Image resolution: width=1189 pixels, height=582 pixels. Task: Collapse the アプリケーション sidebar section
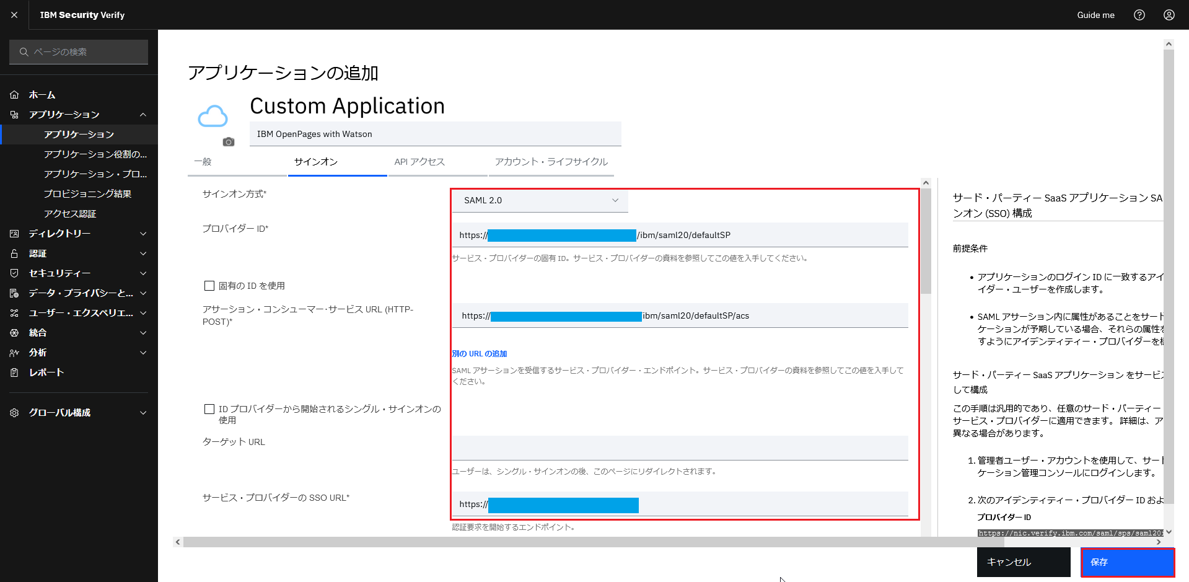coord(143,115)
